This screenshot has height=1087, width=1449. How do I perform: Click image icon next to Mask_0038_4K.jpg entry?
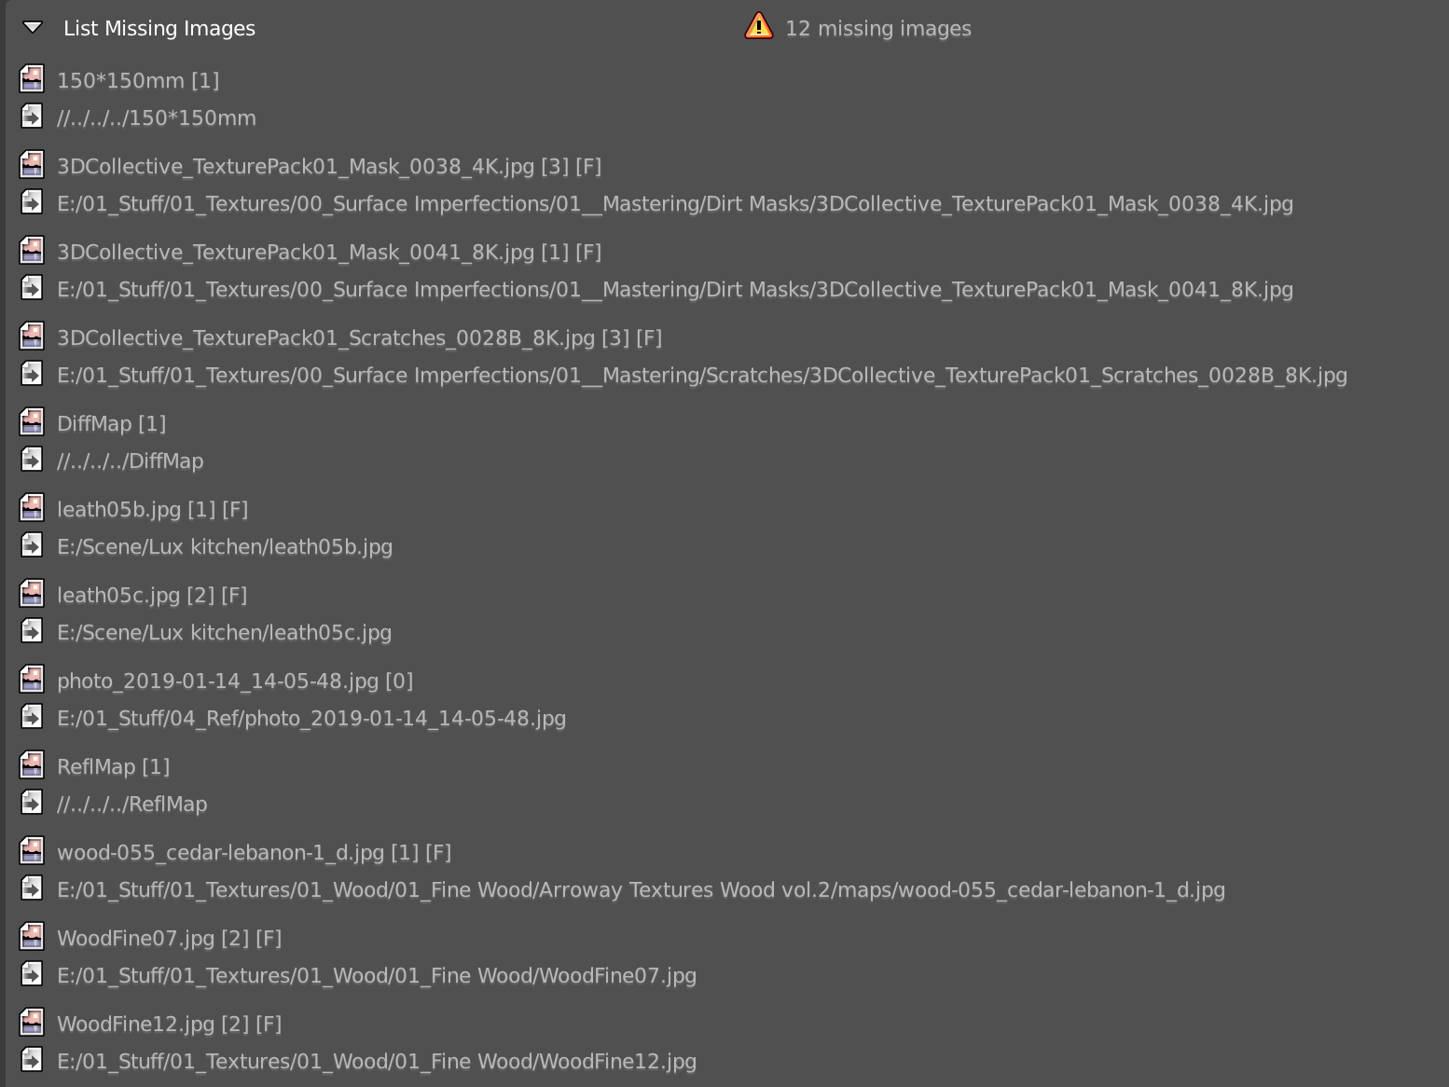click(x=32, y=164)
